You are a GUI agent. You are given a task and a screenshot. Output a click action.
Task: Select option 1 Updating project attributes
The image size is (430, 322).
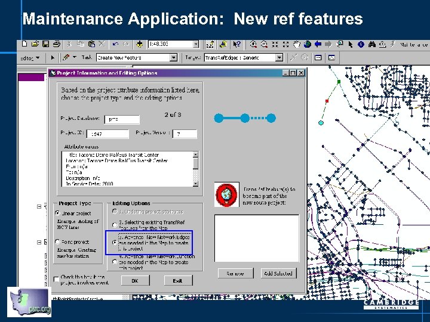[x=115, y=211]
